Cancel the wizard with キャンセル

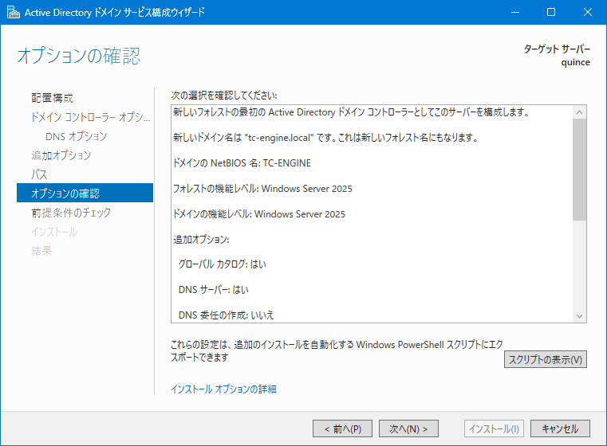(560, 428)
